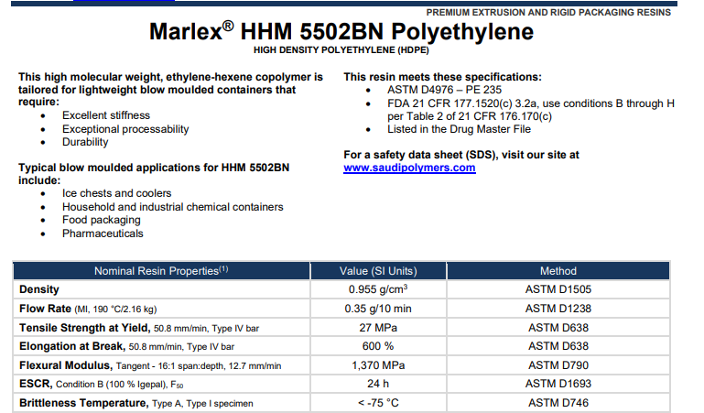
Task: Click the Method column header
Action: pyautogui.click(x=558, y=271)
